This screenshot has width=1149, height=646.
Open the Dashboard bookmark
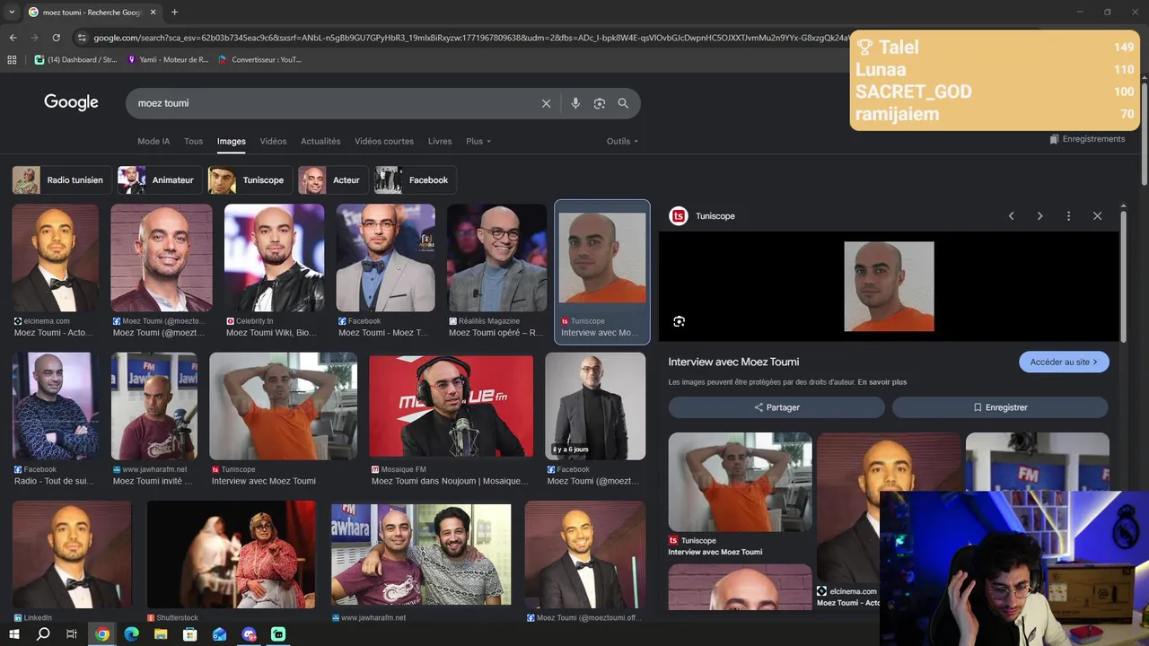point(76,60)
